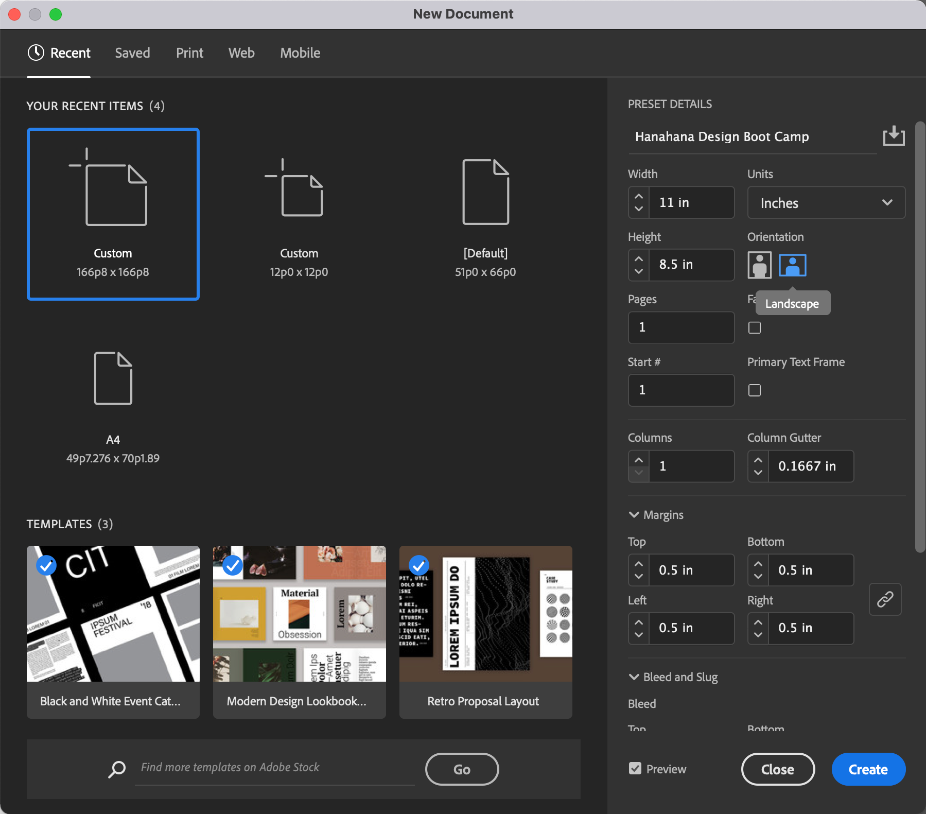Toggle the margins link chain icon
Image resolution: width=926 pixels, height=814 pixels.
[x=885, y=599]
